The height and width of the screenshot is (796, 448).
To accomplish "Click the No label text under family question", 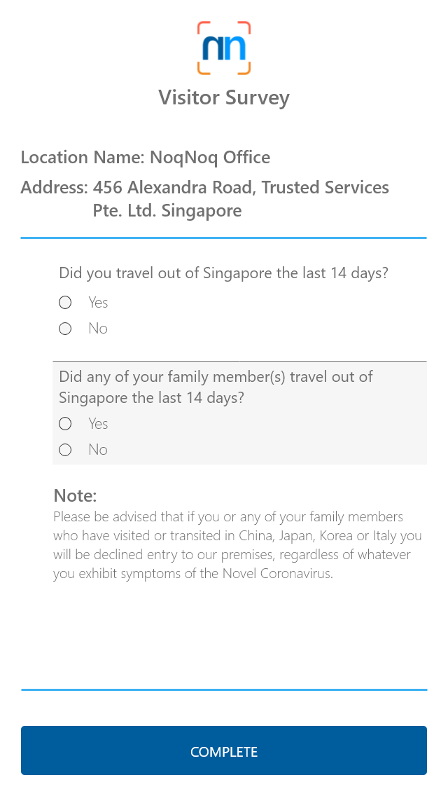I will pyautogui.click(x=98, y=450).
